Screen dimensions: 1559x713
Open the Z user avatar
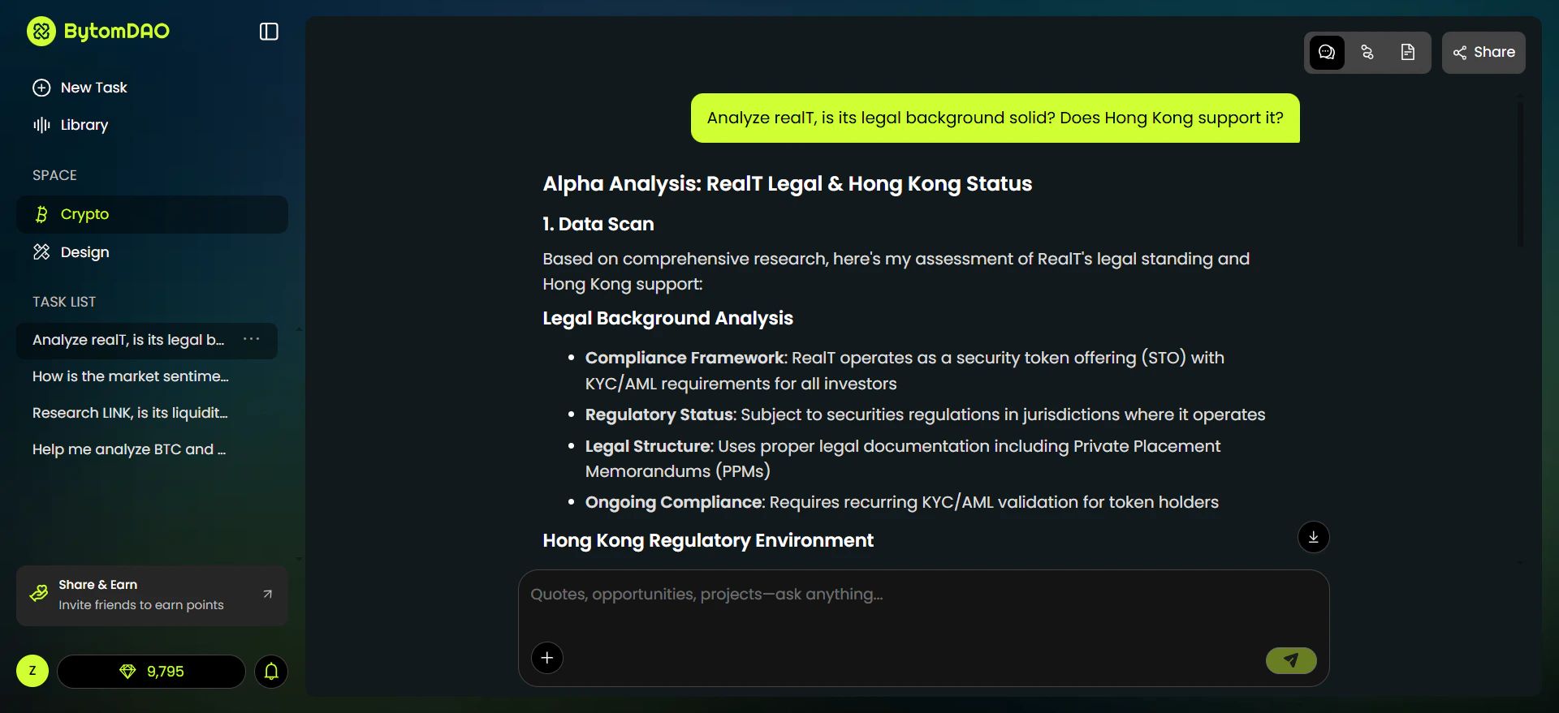[x=32, y=671]
